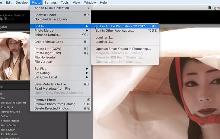This screenshot has height=139, width=220.
Task: Apply the Red Lift Matte preset
Action: 9,134
